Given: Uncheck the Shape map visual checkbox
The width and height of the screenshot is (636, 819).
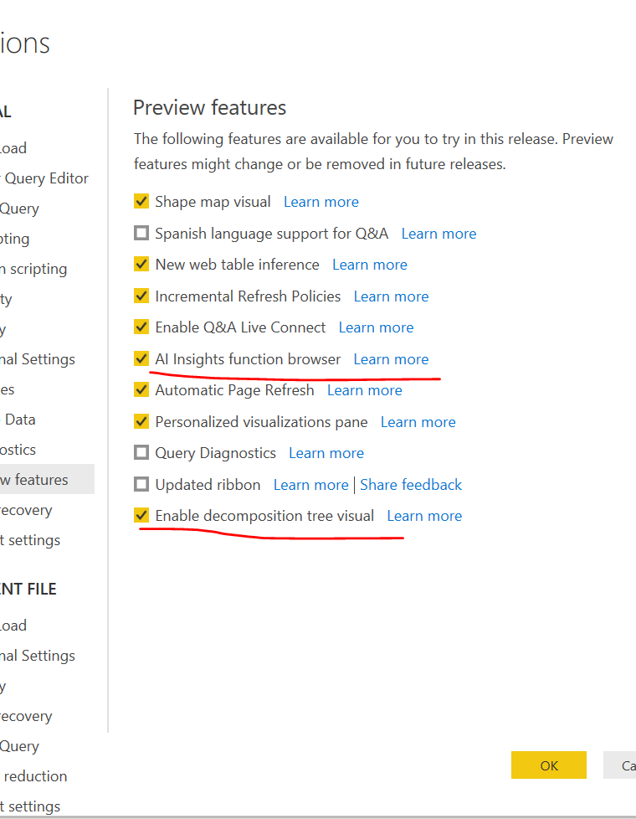Looking at the screenshot, I should (x=141, y=202).
